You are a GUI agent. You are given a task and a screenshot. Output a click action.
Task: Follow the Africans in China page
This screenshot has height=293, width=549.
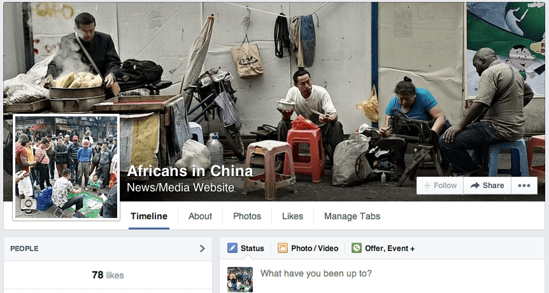click(x=440, y=186)
